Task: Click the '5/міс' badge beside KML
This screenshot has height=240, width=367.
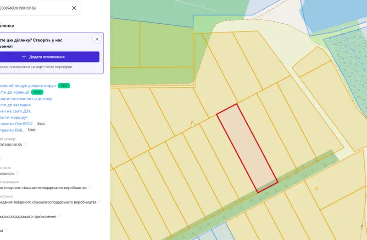Action: click(x=32, y=130)
